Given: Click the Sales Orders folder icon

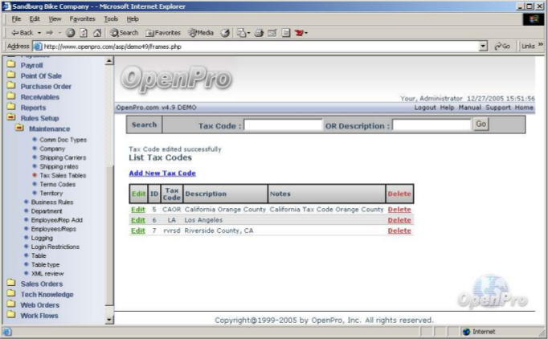Looking at the screenshot, I should pyautogui.click(x=11, y=284).
